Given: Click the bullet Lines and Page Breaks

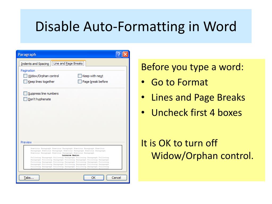Looking at the screenshot, I should 198,97.
